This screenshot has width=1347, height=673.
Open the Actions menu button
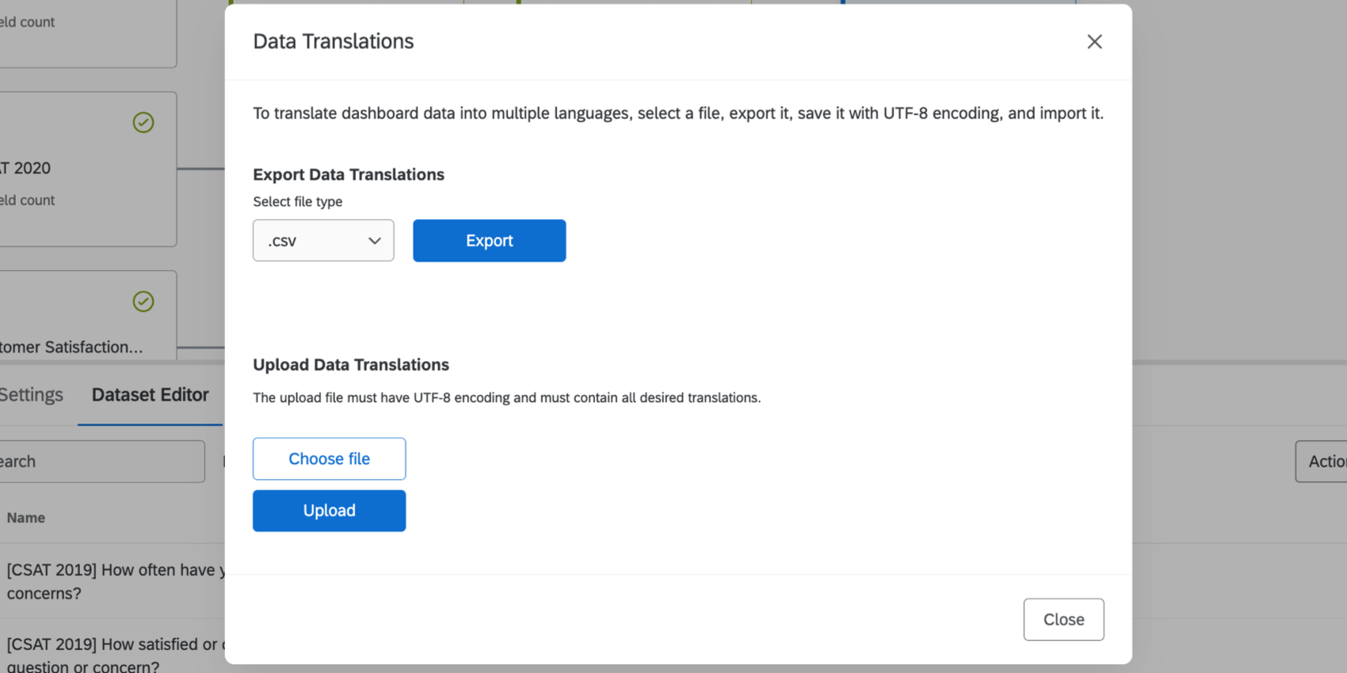1323,462
